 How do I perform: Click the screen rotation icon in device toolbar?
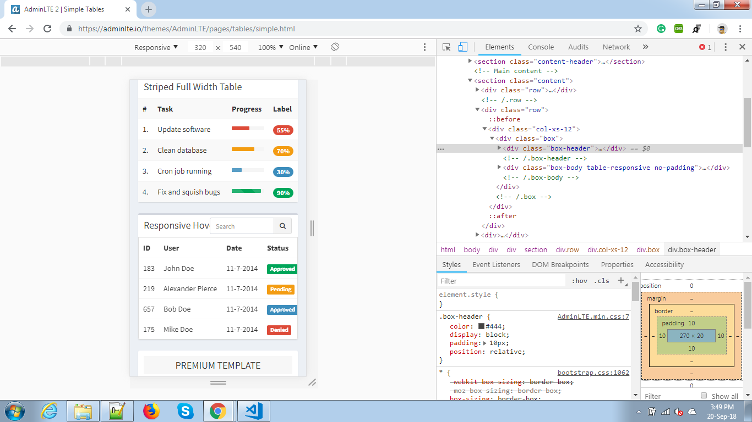335,47
